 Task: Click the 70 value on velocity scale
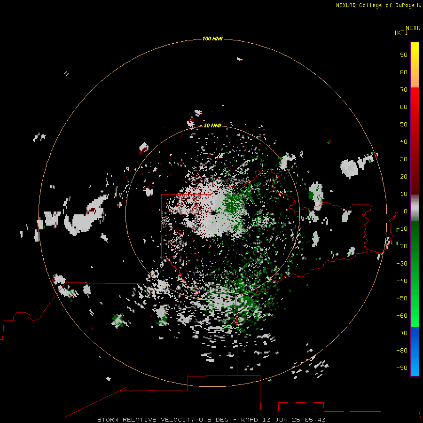click(x=404, y=90)
